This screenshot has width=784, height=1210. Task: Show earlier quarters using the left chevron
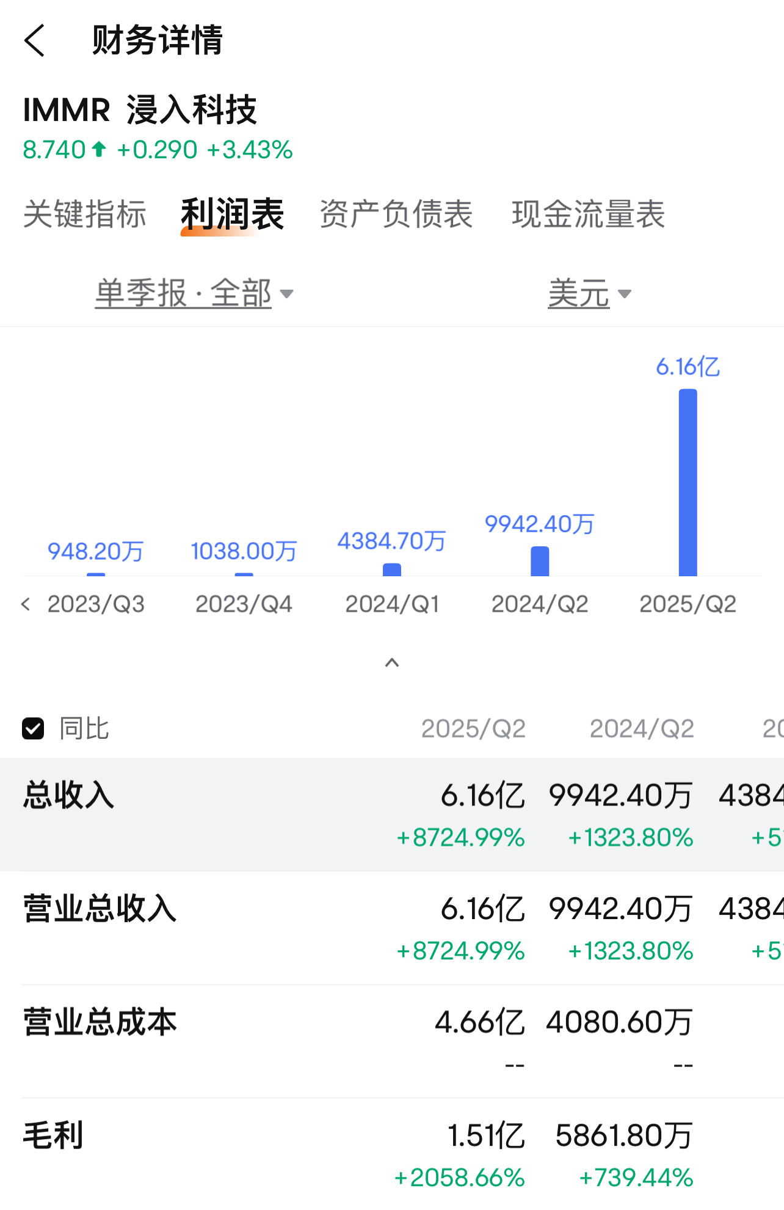click(26, 604)
